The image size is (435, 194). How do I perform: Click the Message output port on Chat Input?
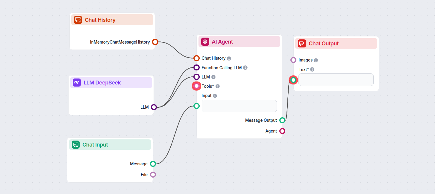click(x=153, y=164)
